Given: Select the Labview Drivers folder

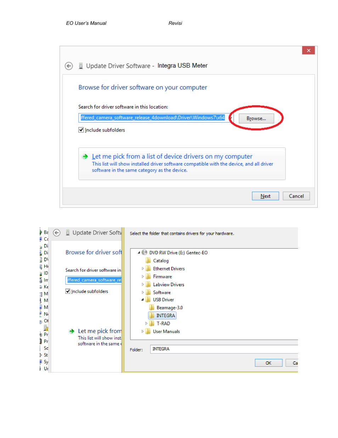Looking at the screenshot, I should coord(169,284).
